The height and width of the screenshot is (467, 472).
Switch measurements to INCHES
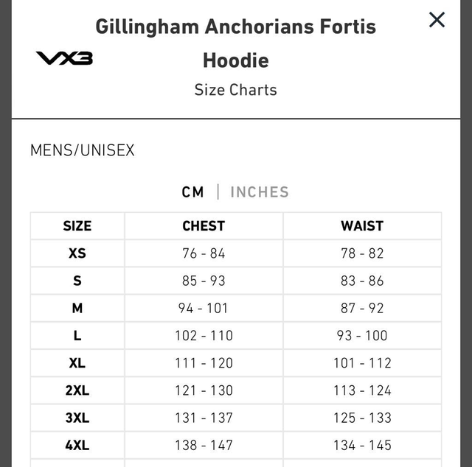click(260, 192)
